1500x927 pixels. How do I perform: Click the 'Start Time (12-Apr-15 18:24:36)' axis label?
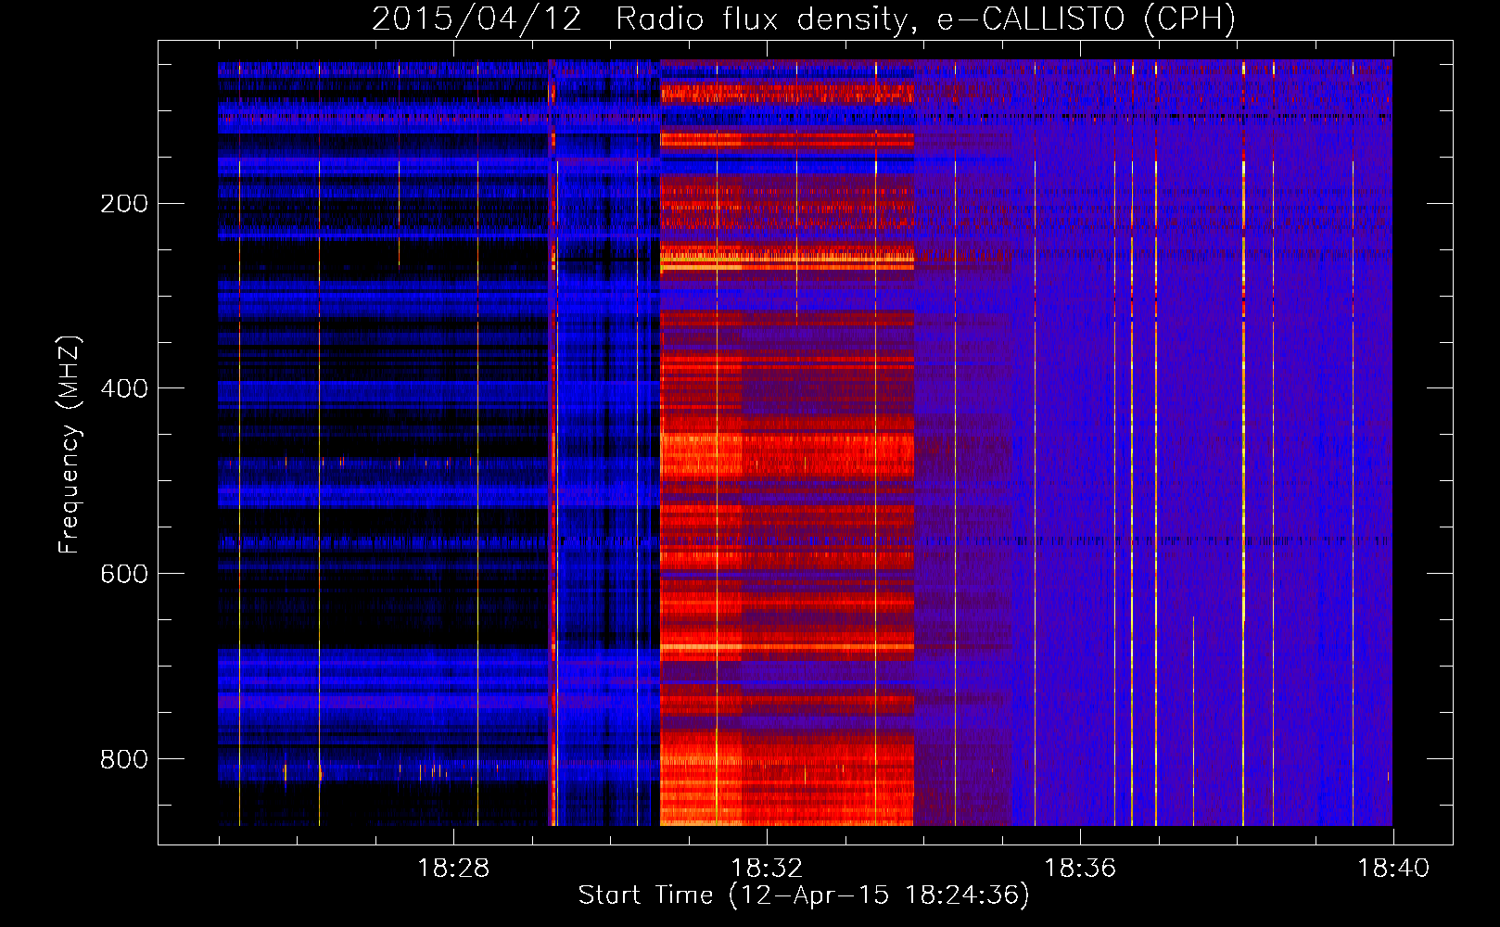(x=804, y=895)
